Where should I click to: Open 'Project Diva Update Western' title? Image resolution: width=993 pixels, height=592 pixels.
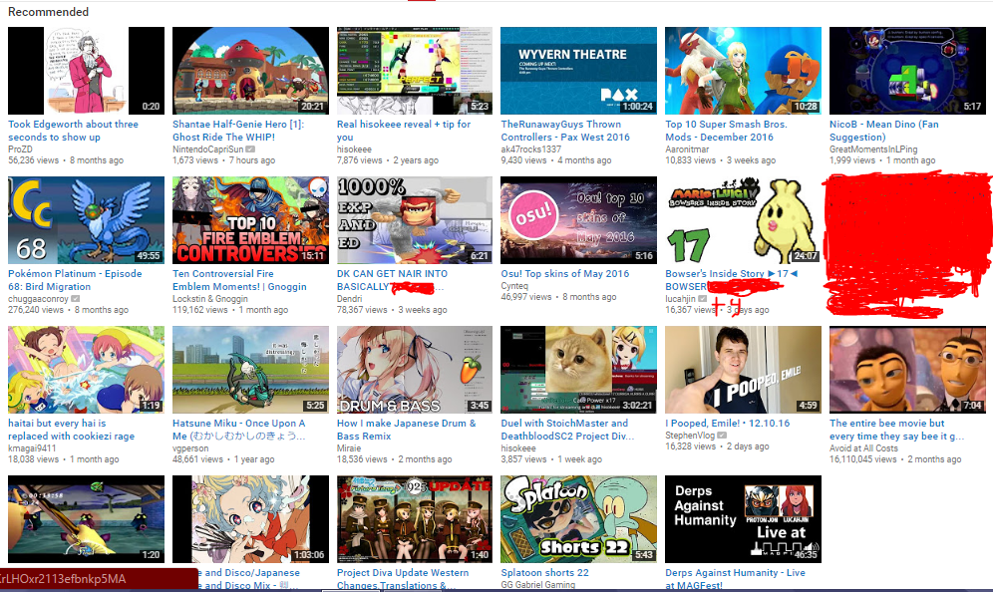coord(403,579)
